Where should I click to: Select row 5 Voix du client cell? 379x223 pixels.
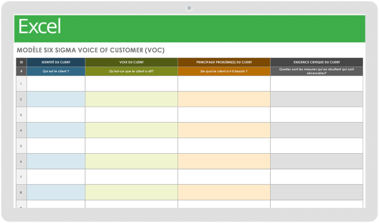point(132,146)
